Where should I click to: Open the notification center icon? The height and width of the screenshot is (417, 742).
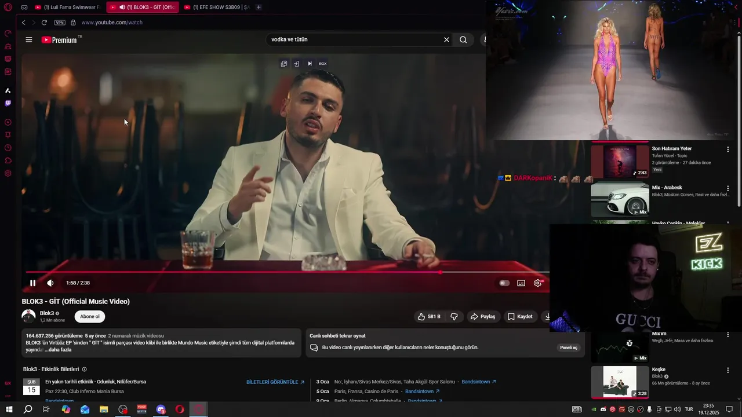[729, 409]
